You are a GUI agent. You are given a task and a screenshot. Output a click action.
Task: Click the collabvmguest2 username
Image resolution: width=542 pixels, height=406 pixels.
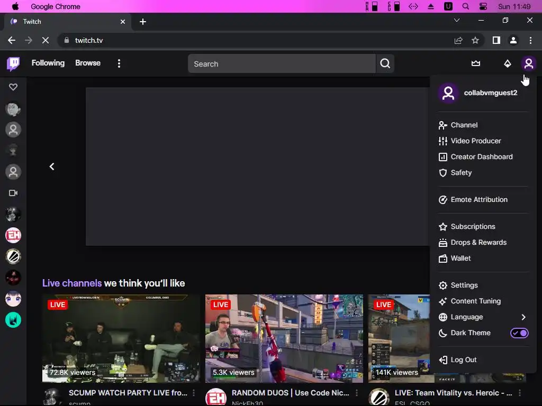(x=491, y=93)
